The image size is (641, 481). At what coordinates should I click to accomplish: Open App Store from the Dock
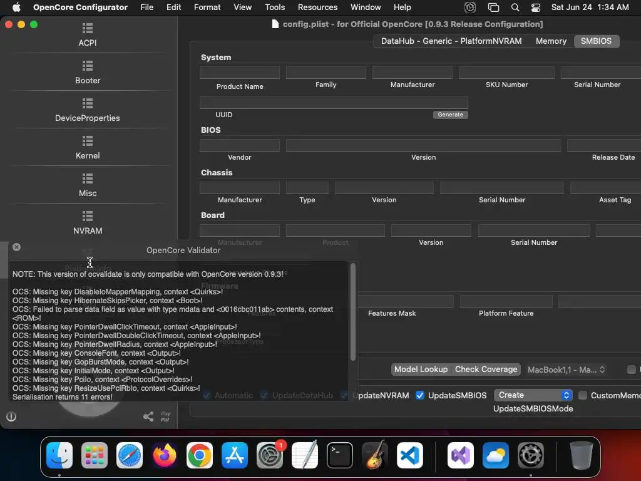[235, 455]
